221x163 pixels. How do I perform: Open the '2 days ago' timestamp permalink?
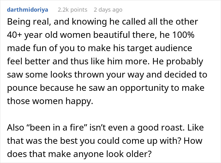tap(108, 10)
